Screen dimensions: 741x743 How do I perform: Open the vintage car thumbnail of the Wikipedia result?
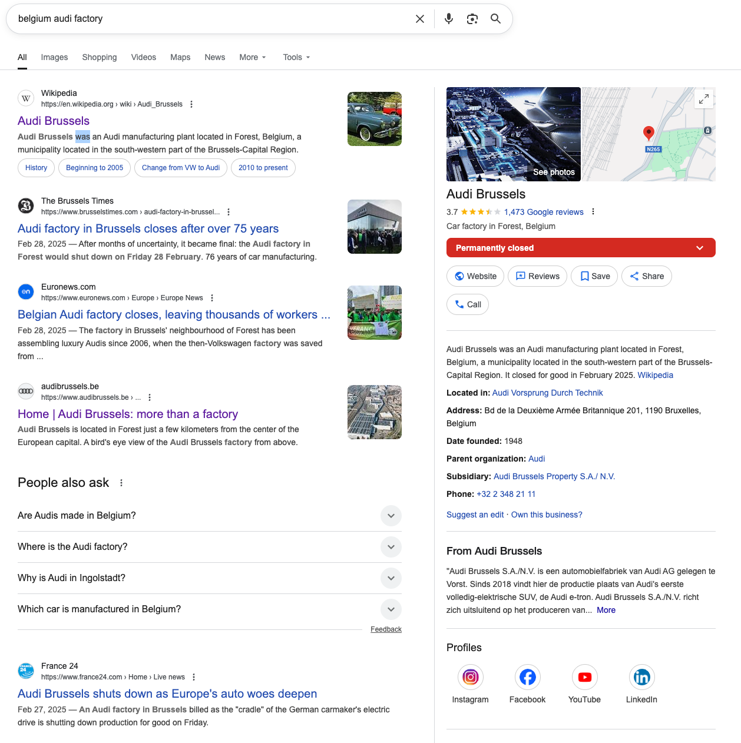375,119
